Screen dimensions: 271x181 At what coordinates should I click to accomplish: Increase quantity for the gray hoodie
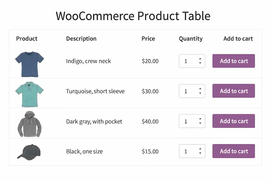point(200,119)
